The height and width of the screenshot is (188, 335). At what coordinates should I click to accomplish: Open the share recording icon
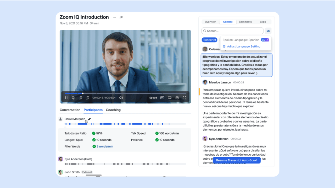tap(121, 17)
